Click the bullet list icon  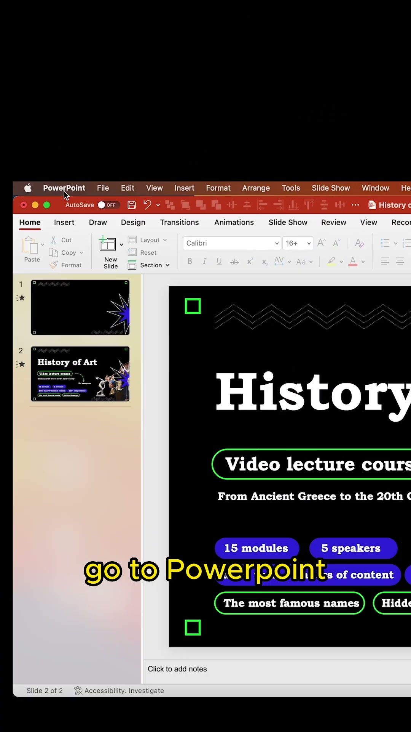tap(385, 243)
